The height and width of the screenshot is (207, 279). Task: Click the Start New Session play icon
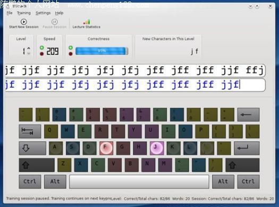coord(24,22)
